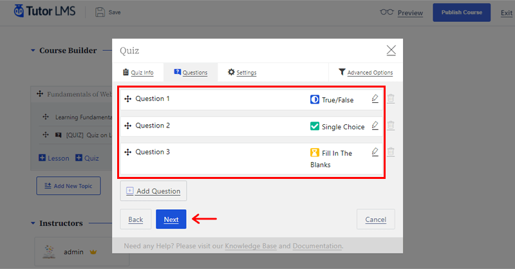Click the Save disk icon

coord(100,12)
